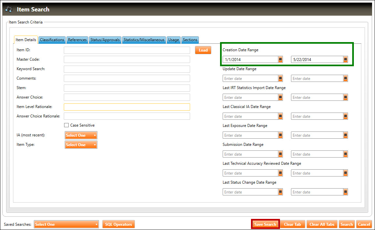Open the Saved Searches dropdown
The image size is (375, 230).
(x=66, y=224)
